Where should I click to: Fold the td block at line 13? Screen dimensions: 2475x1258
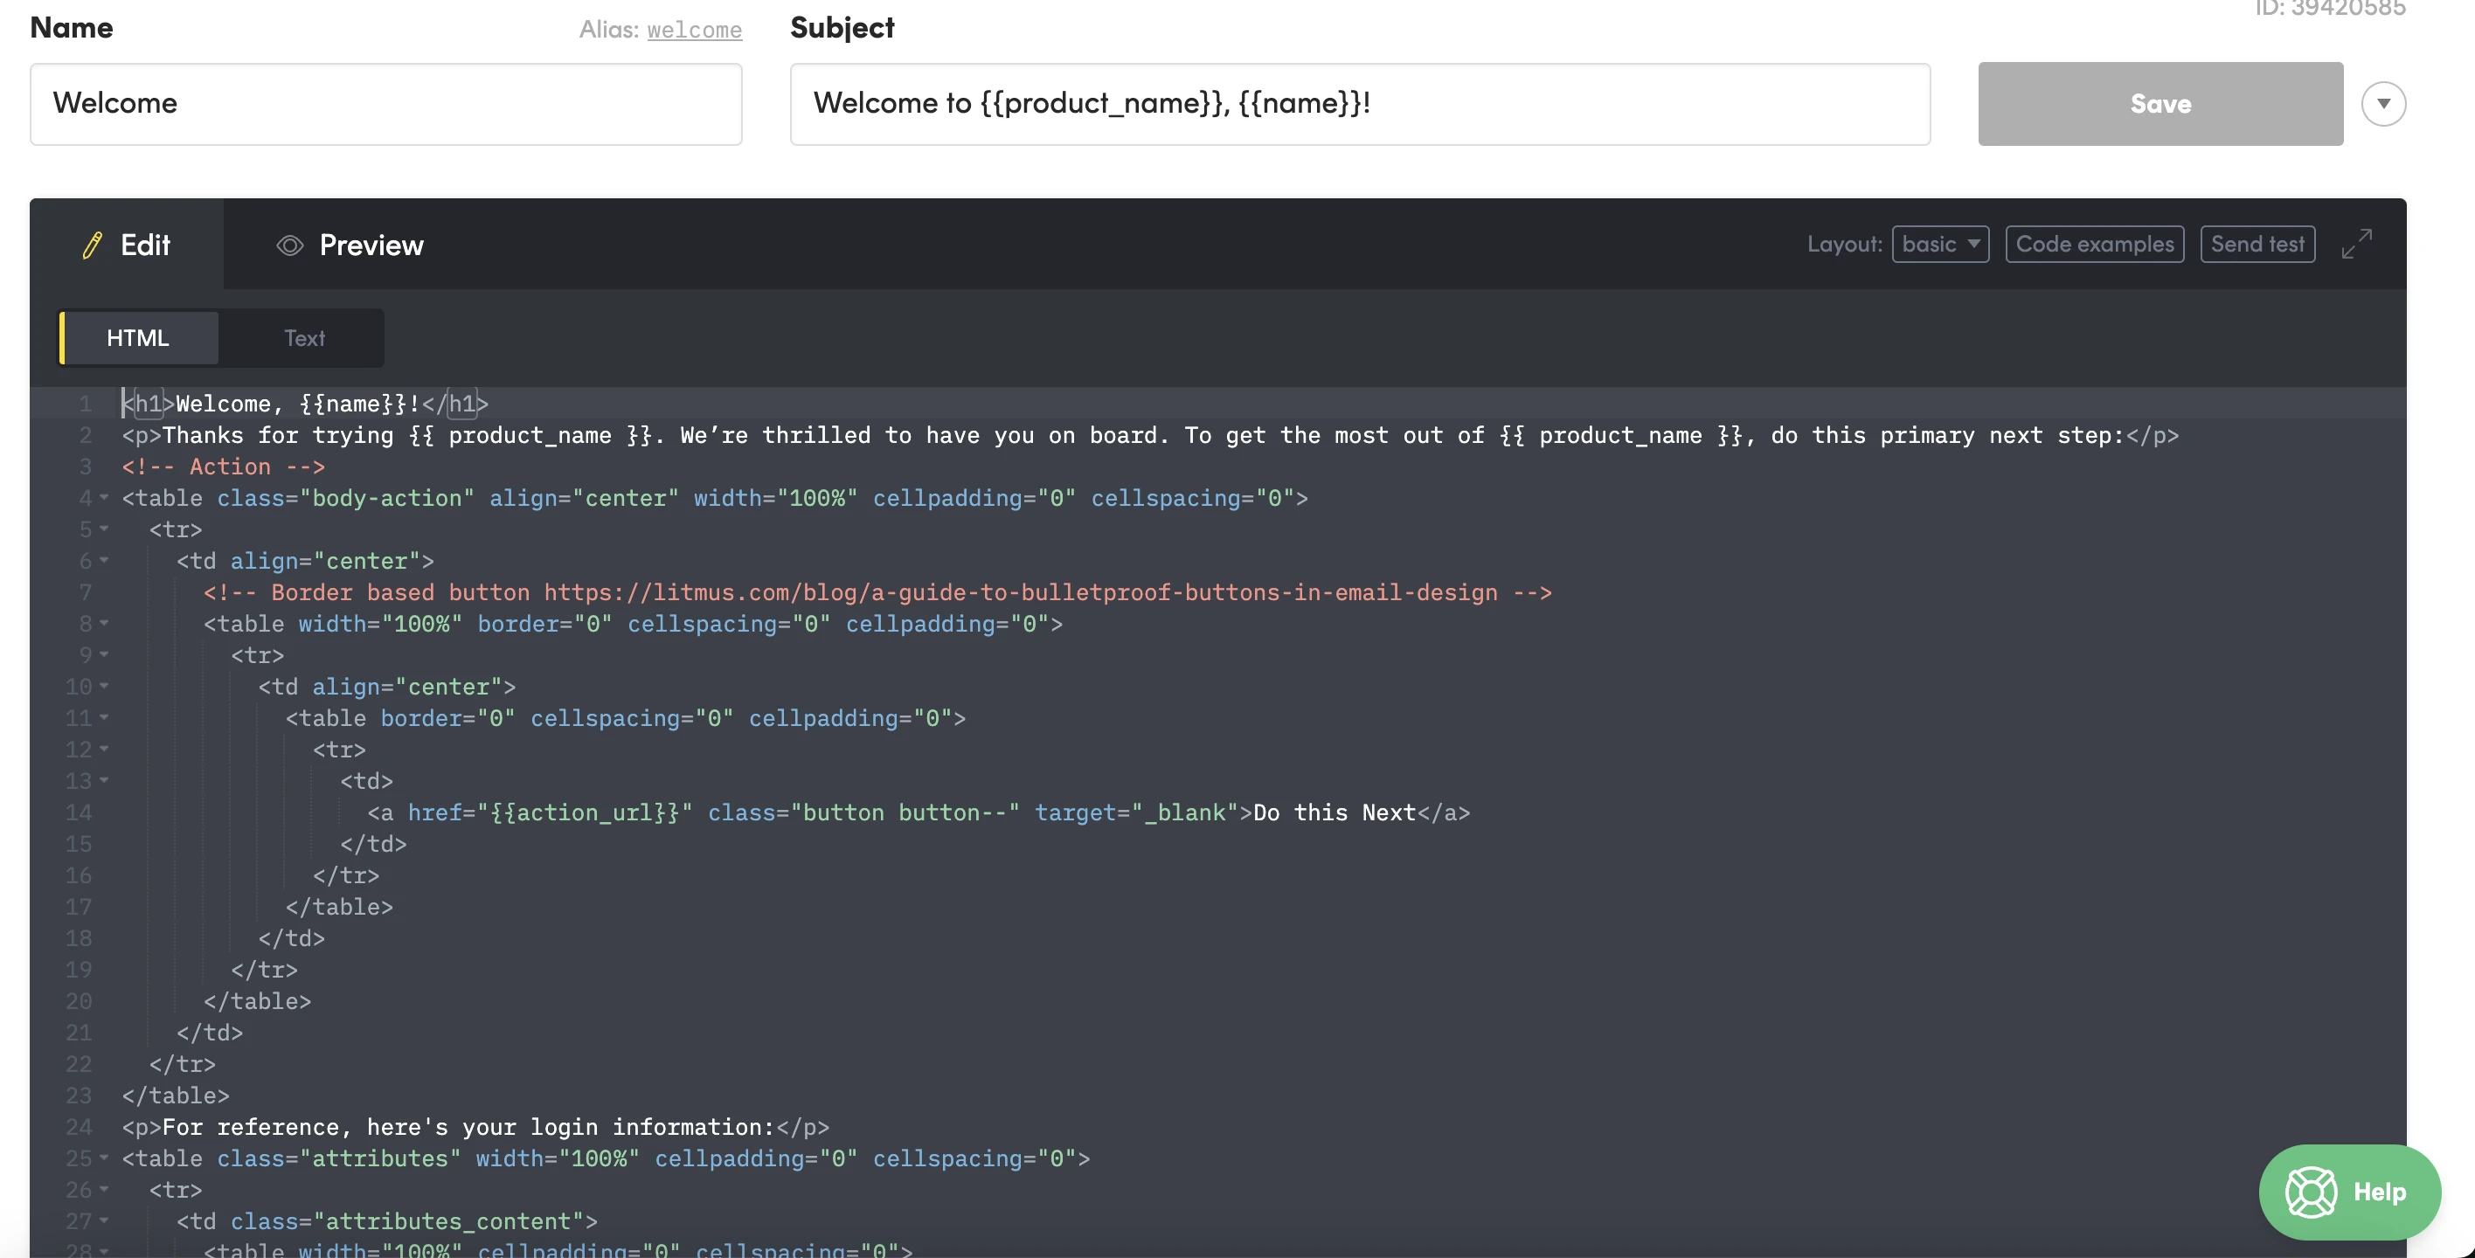pos(105,781)
